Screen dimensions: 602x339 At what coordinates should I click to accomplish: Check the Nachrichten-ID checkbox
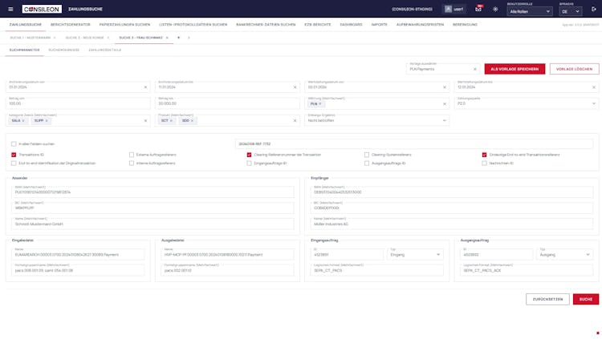485,163
